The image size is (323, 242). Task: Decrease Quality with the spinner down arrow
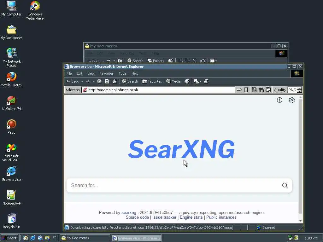pyautogui.click(x=300, y=91)
